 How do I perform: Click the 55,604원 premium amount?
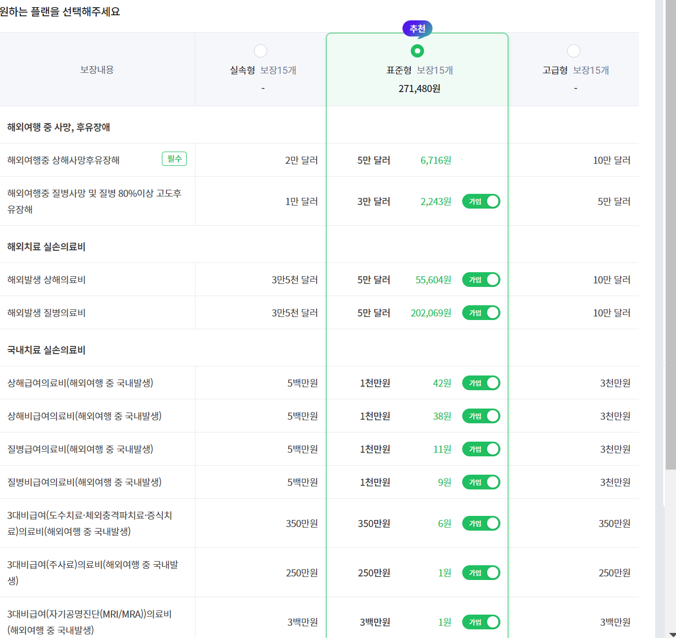433,280
